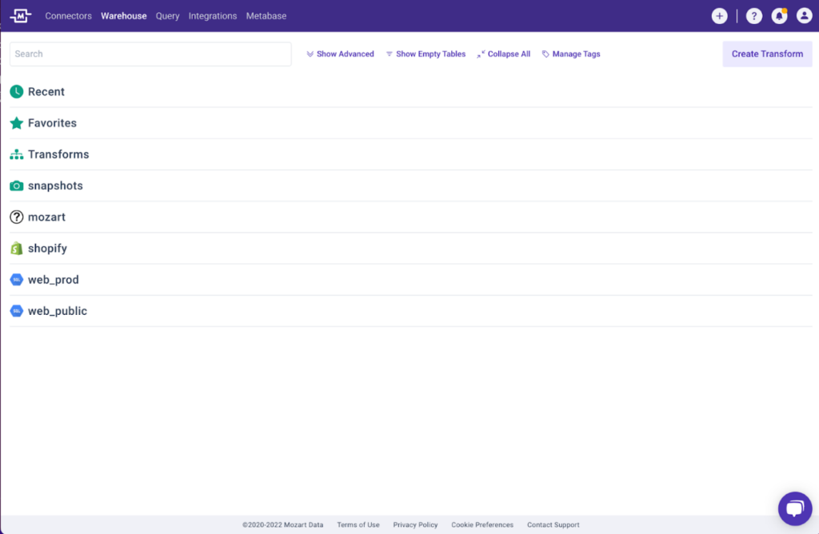Click the Transforms branch icon

coord(16,154)
